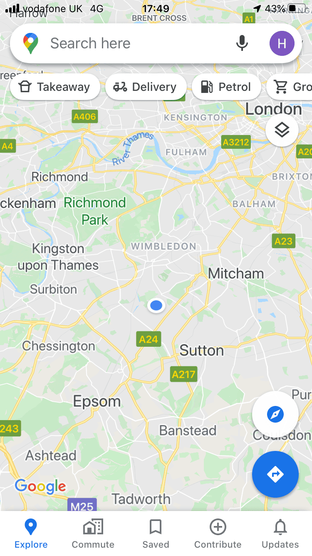312x556 pixels.
Task: Open the purple H profile avatar
Action: click(282, 43)
